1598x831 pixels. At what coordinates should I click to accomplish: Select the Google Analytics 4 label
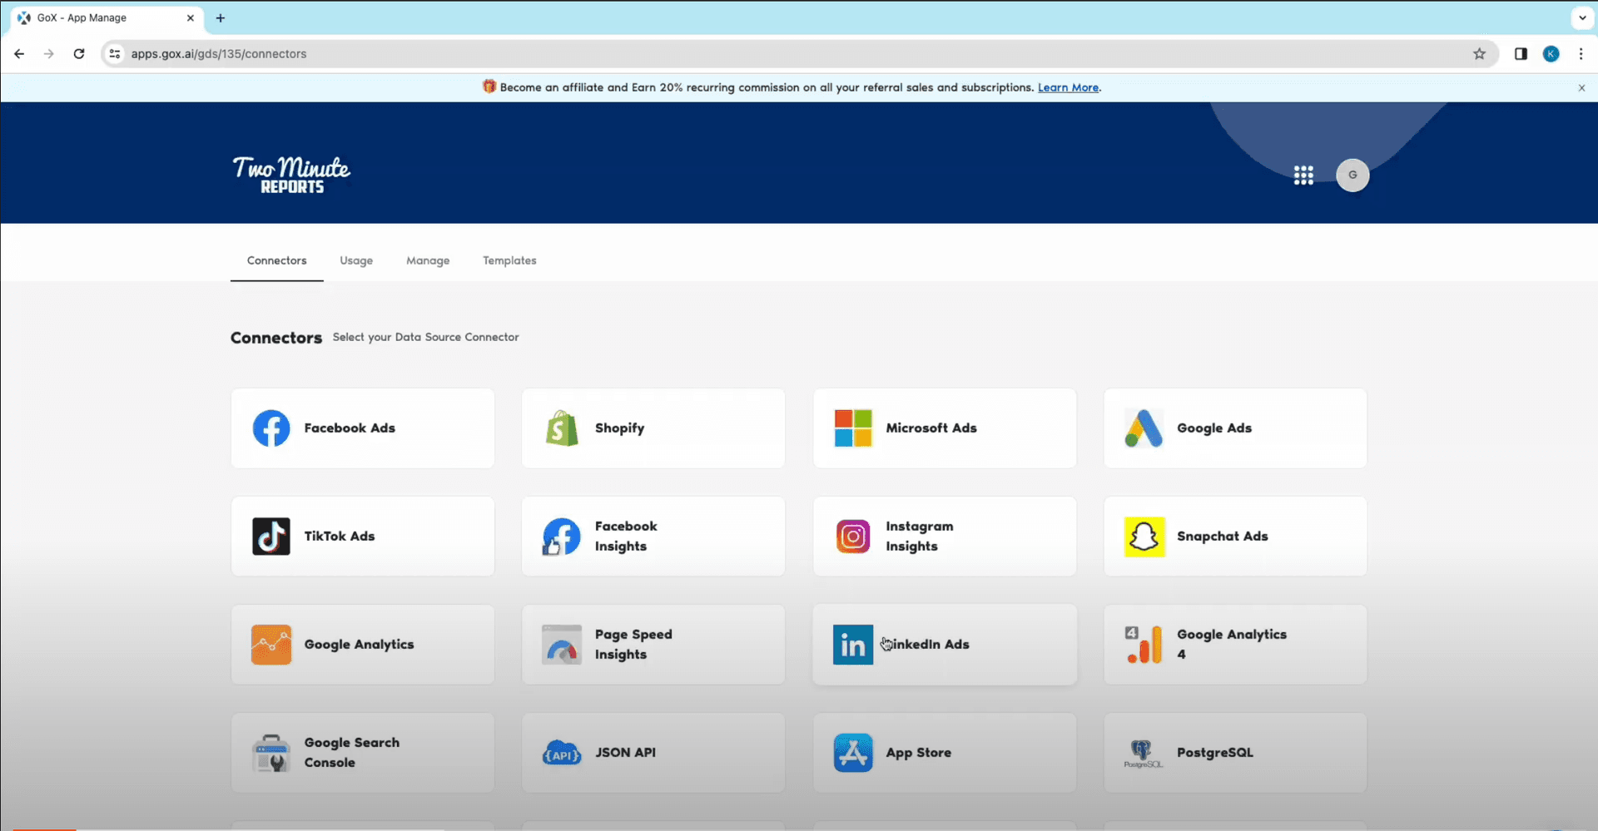1231,645
